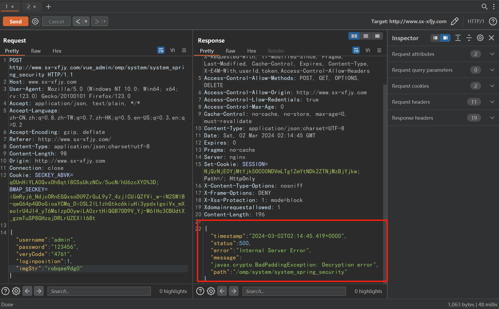Select the Request Pretty tab
The image size is (499, 309).
(12, 51)
